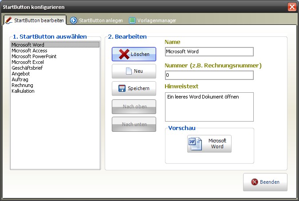Click the Hinweistext text area
299x201 pixels.
[209, 107]
